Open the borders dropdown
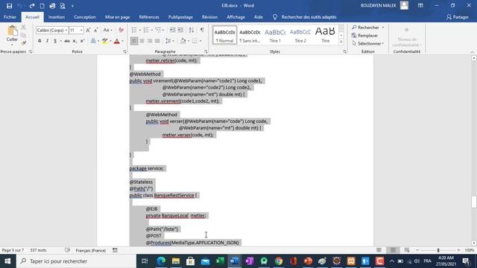This screenshot has width=477, height=268. 200,41
